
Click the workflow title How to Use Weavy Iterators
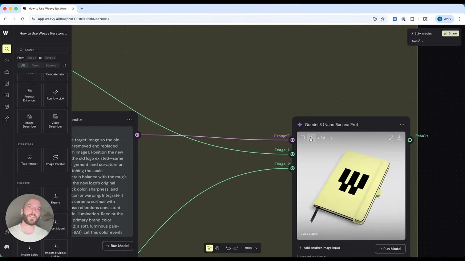tap(43, 33)
